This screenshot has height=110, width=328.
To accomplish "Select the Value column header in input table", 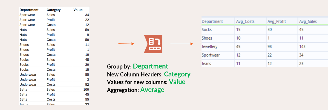I will click(x=78, y=10).
